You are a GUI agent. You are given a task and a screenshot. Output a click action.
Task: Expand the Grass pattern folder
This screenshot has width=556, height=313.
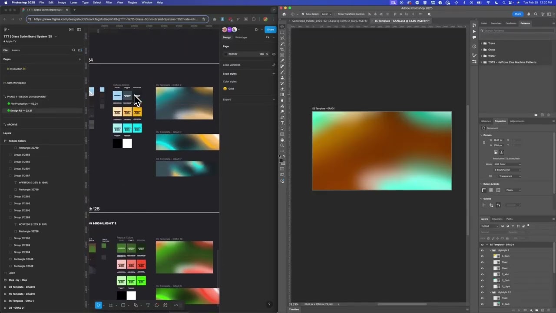[481, 50]
